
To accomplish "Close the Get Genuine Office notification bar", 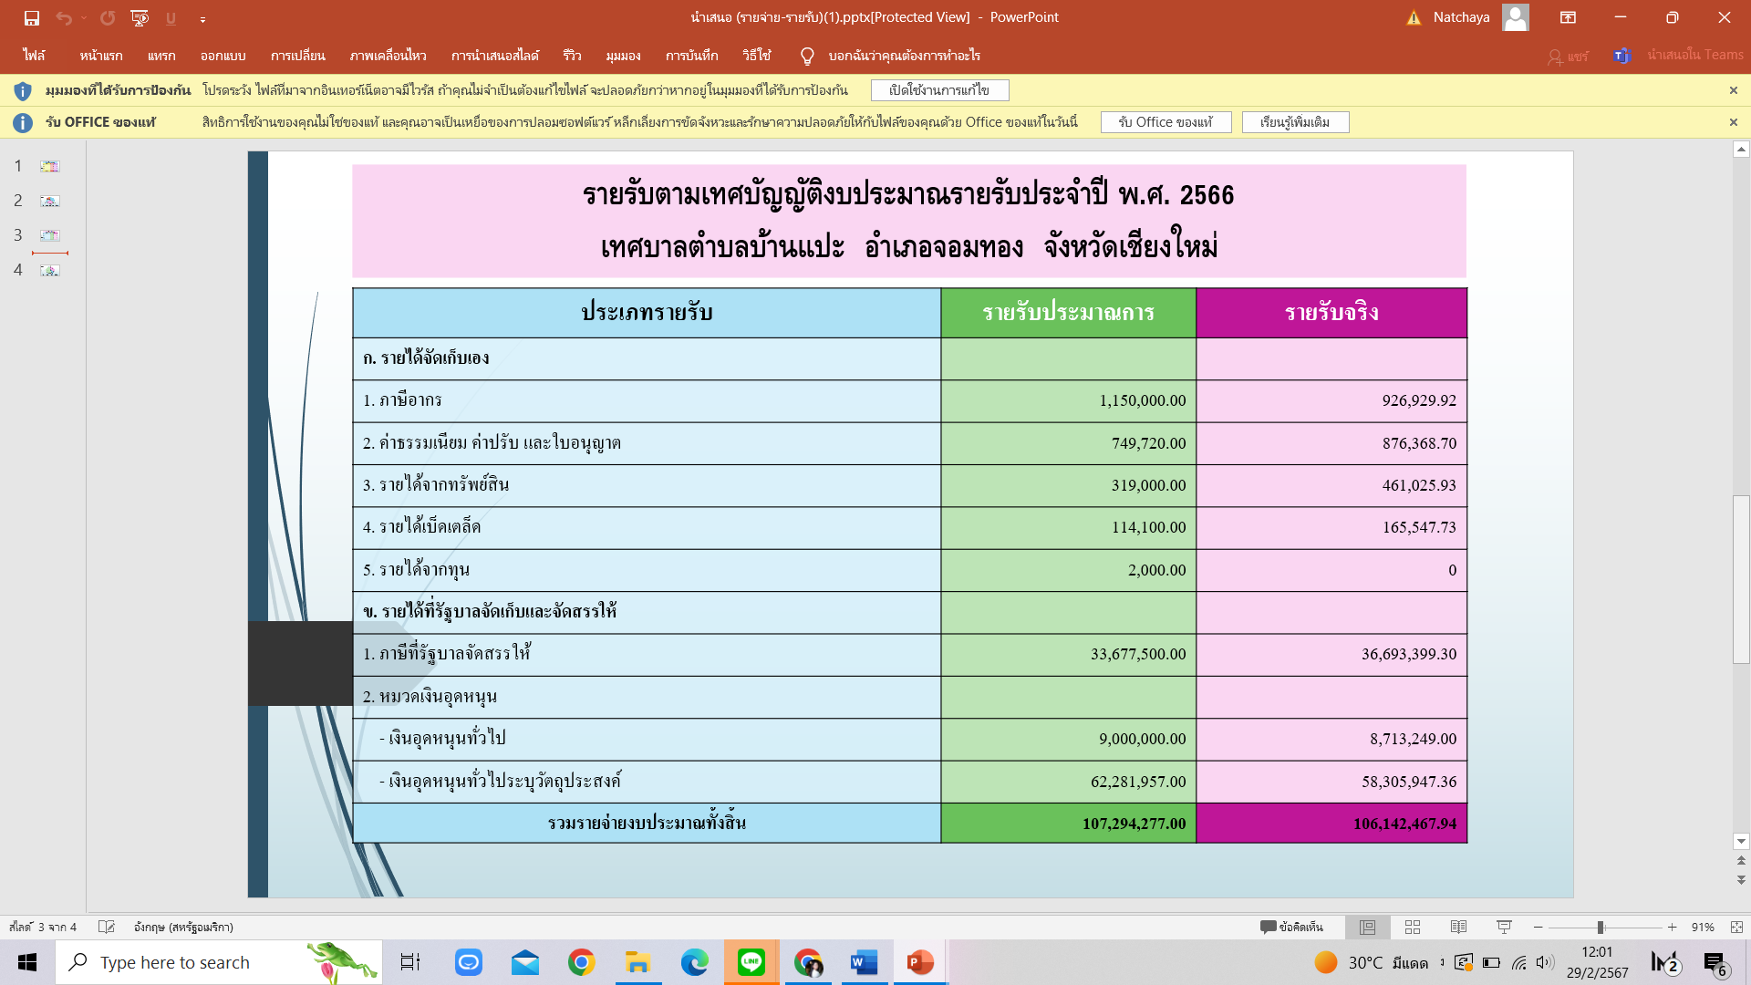I will click(x=1733, y=122).
